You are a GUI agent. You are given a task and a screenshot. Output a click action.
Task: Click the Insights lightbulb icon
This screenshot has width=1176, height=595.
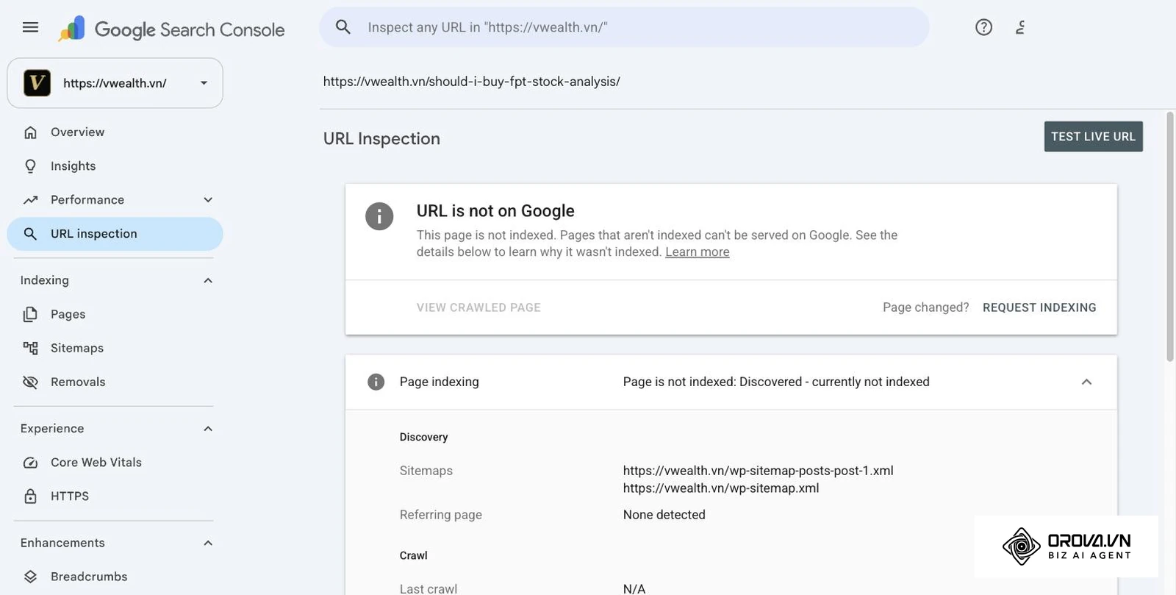[30, 166]
